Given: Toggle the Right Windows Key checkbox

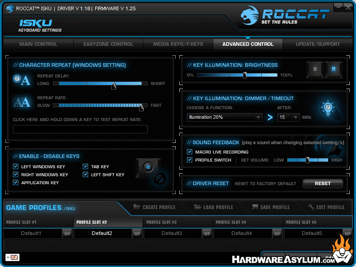Looking at the screenshot, I should pyautogui.click(x=16, y=174).
